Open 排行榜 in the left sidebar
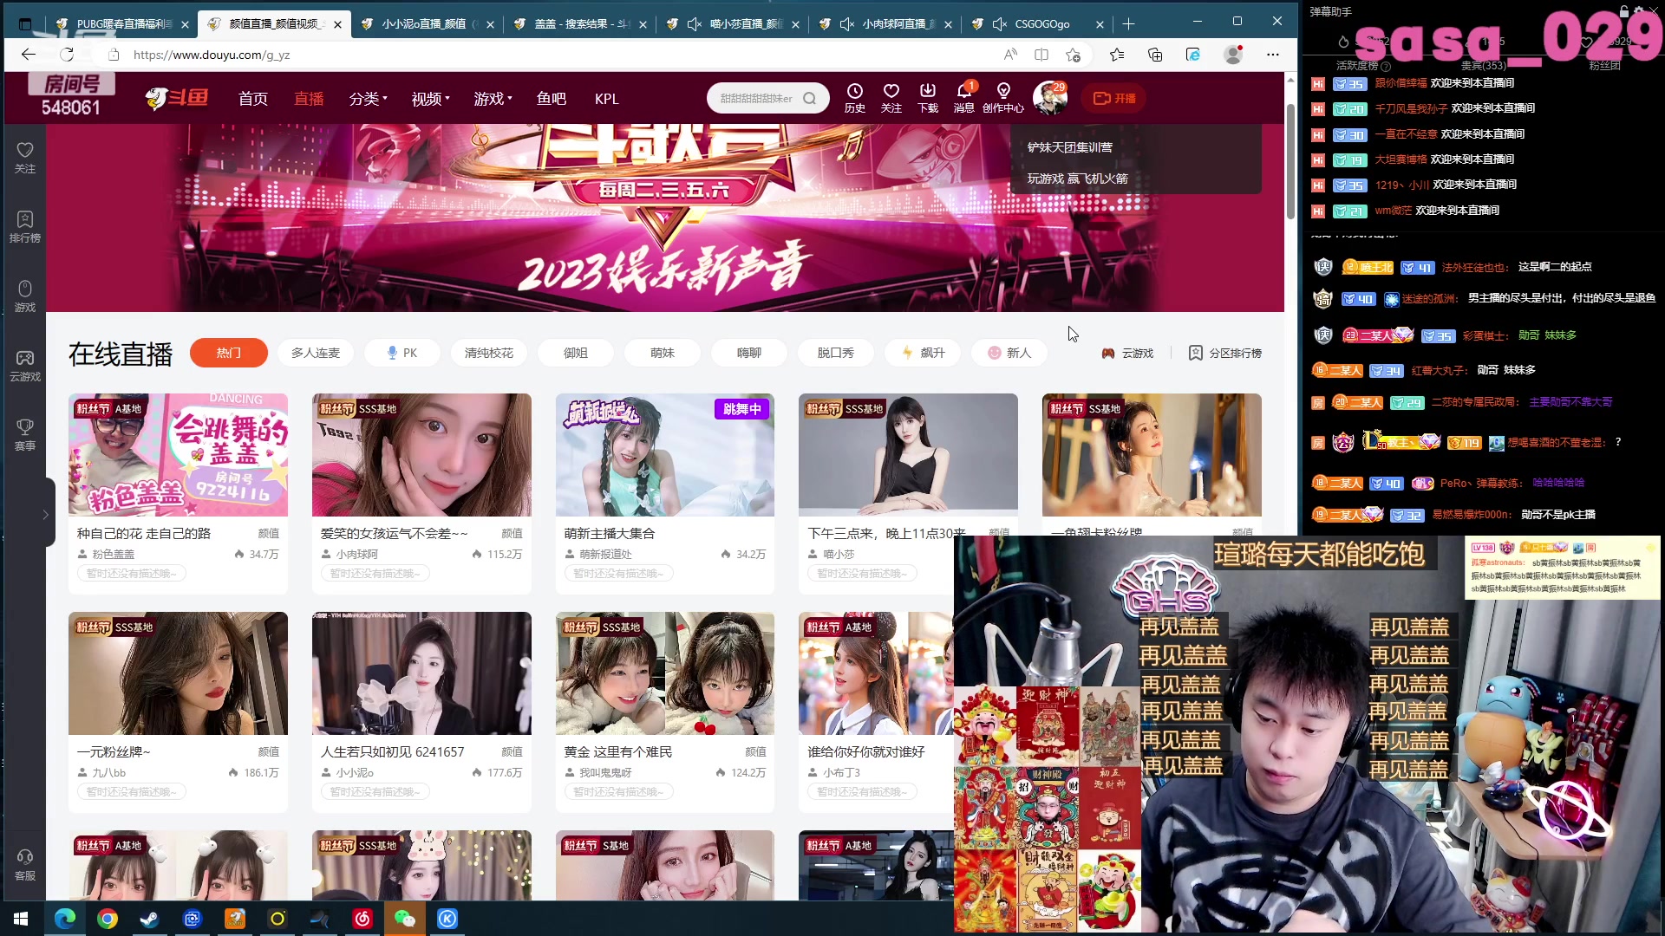Viewport: 1665px width, 936px height. [25, 227]
